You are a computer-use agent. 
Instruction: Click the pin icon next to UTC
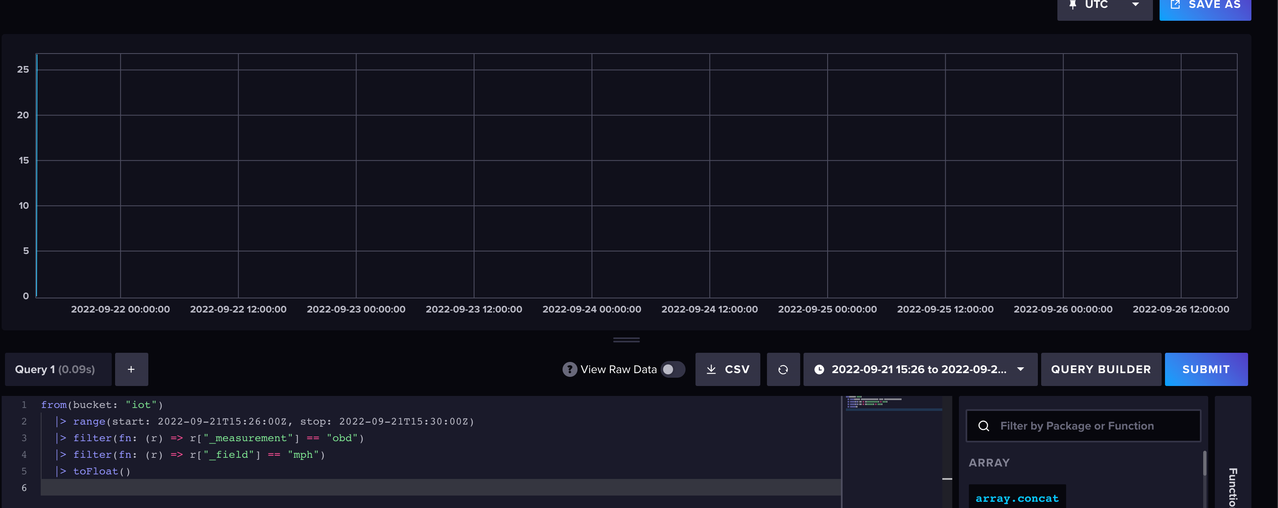click(1073, 5)
